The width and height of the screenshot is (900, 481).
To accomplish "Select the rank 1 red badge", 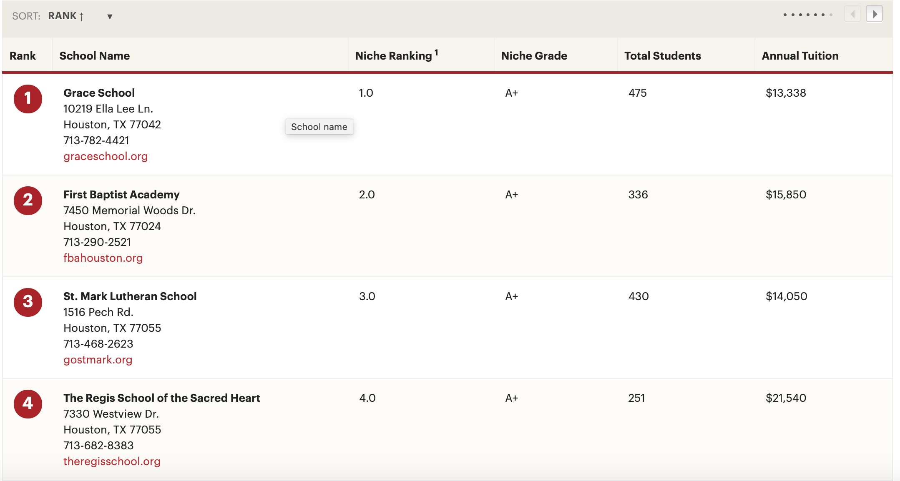I will 28,99.
